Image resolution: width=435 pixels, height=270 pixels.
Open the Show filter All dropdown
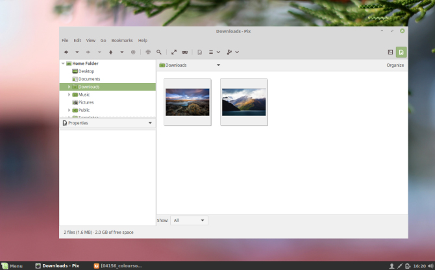(x=190, y=221)
